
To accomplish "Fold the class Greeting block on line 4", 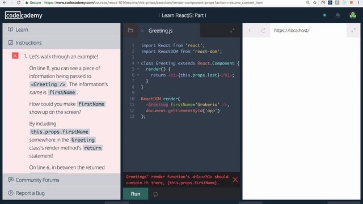I will point(138,63).
